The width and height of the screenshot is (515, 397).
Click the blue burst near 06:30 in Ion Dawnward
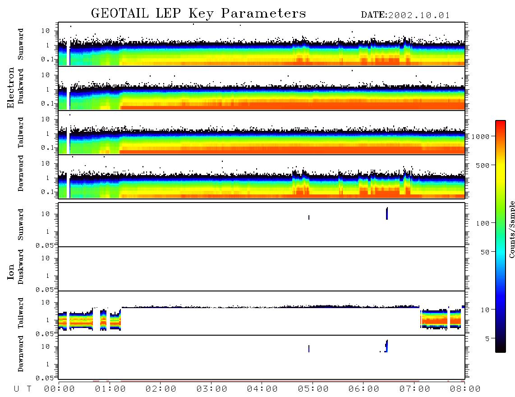(386, 346)
